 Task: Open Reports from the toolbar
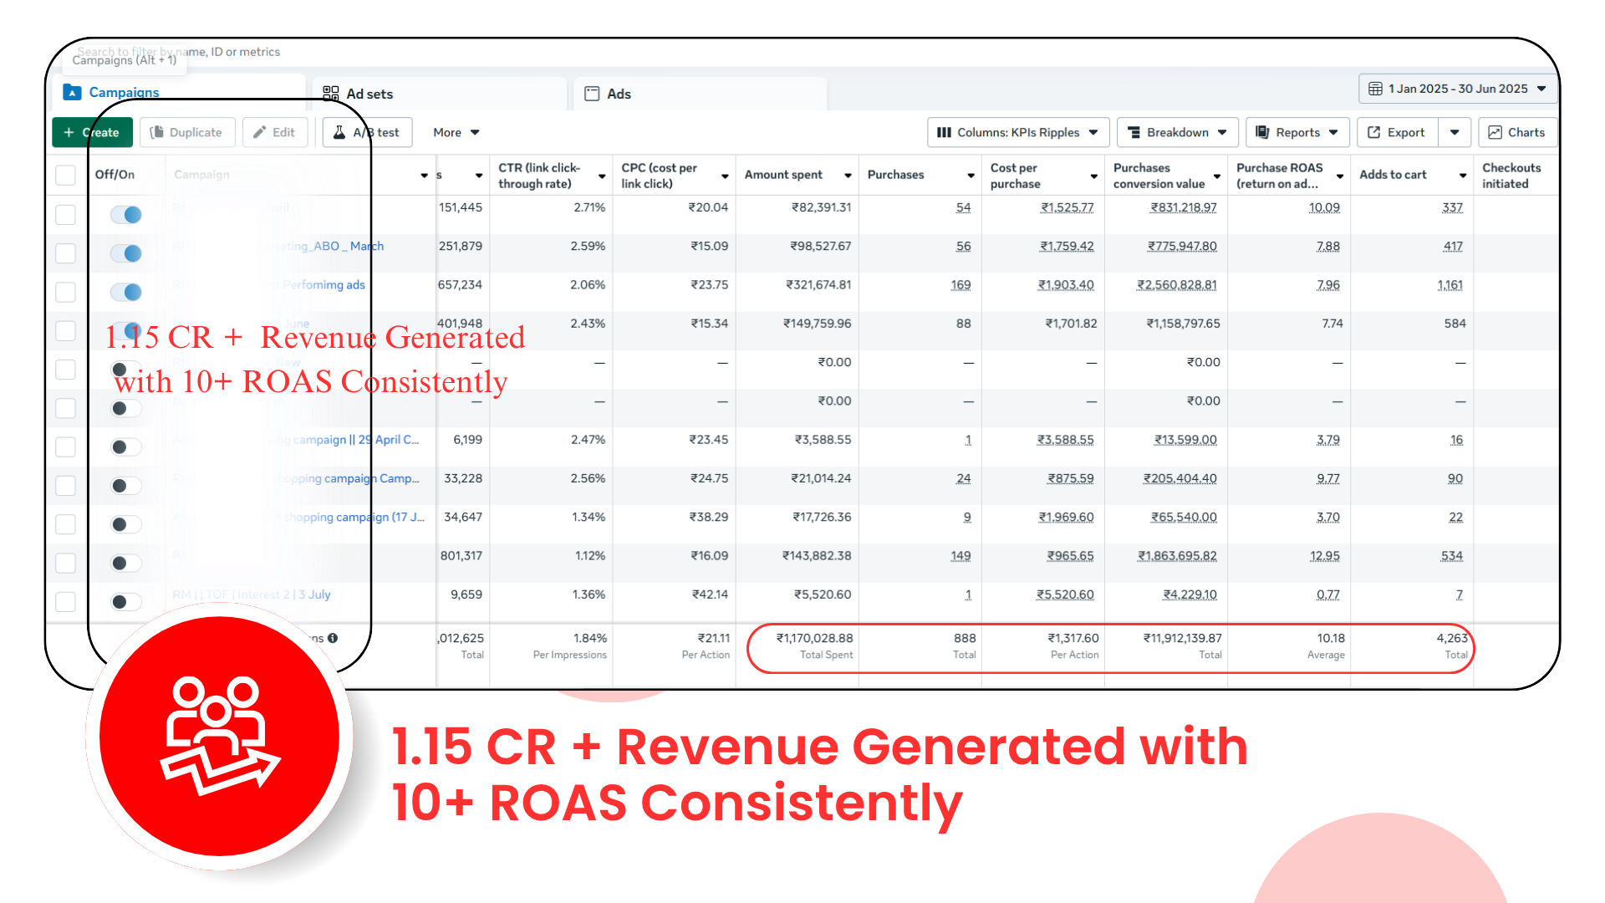1296,132
